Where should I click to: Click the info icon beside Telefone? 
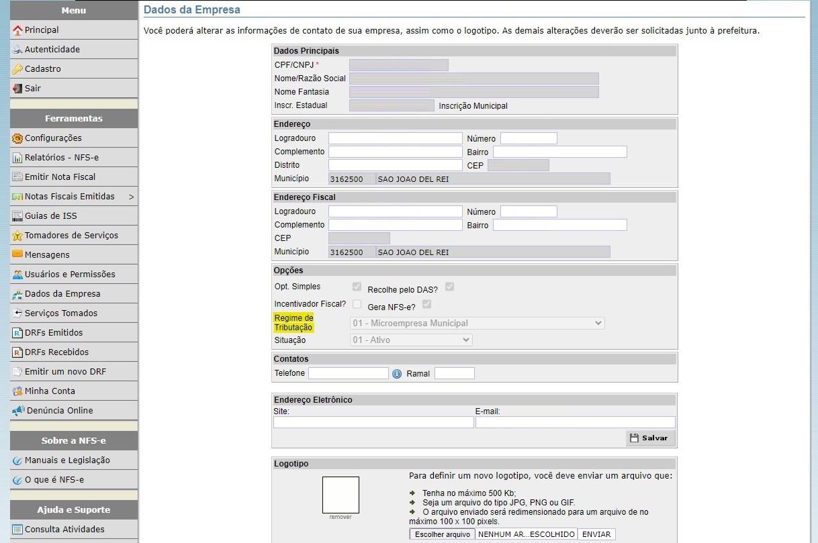pyautogui.click(x=397, y=373)
